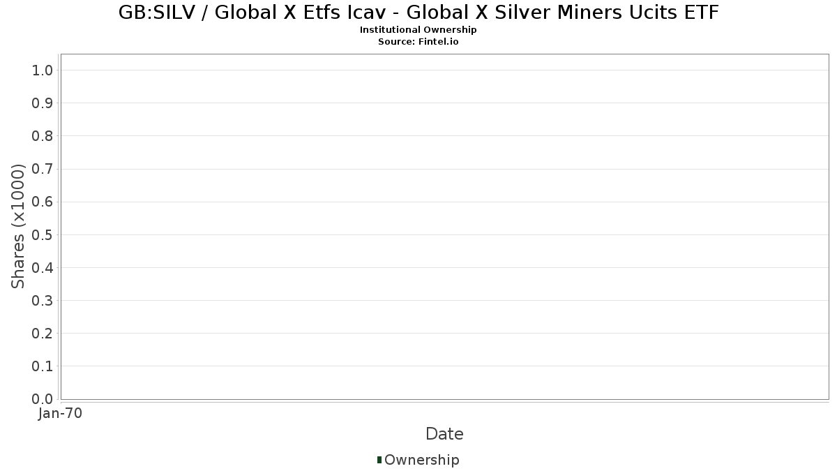Click the dark green Ownership legend swatch

point(379,460)
